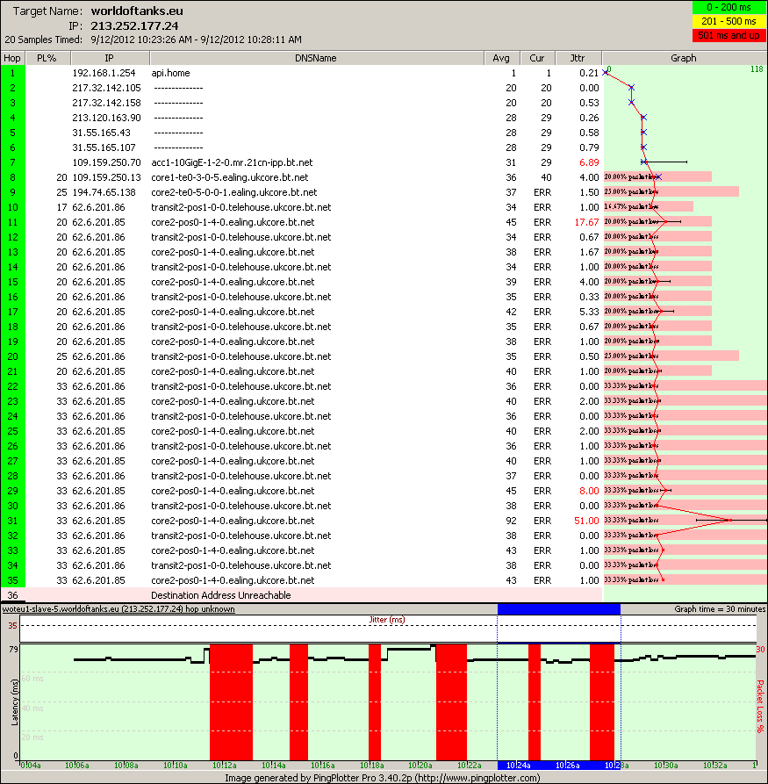768x784 pixels.
Task: Open woteu1-slave-5.worldoftanks.eu hop unknown graph title
Action: (x=118, y=609)
